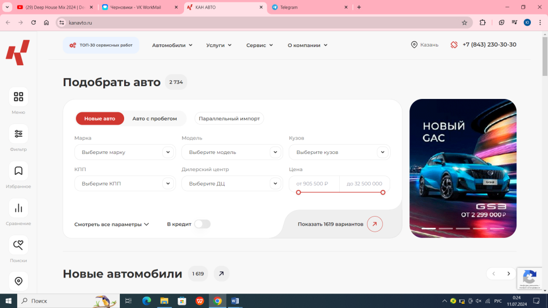Reload the page in Chrome
548x308 pixels.
(x=34, y=22)
